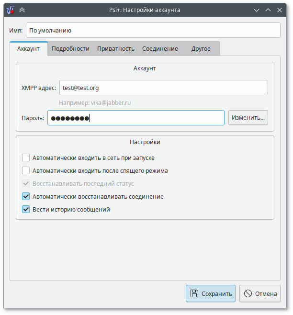Enable Автоматически входить в сеть при запуске
This screenshot has height=315, width=293.
26,157
